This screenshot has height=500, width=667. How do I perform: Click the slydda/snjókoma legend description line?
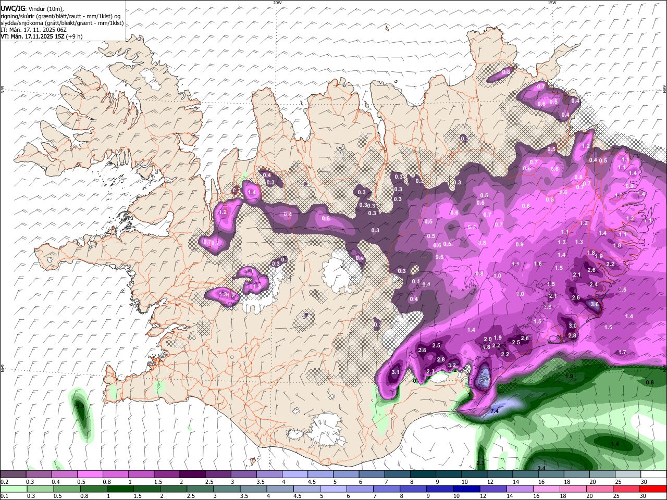(62, 23)
